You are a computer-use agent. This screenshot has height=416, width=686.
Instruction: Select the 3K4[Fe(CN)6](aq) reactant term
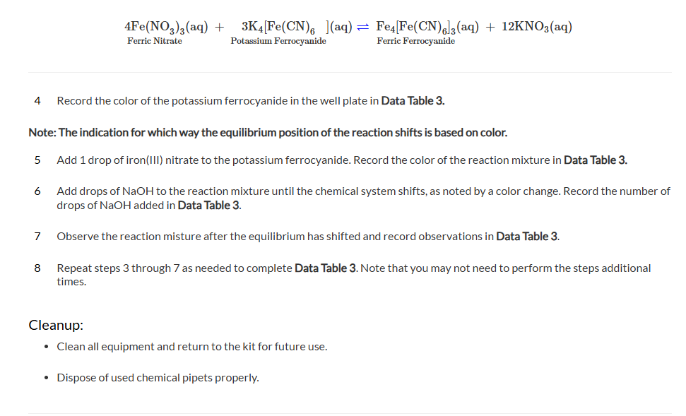pyautogui.click(x=297, y=27)
